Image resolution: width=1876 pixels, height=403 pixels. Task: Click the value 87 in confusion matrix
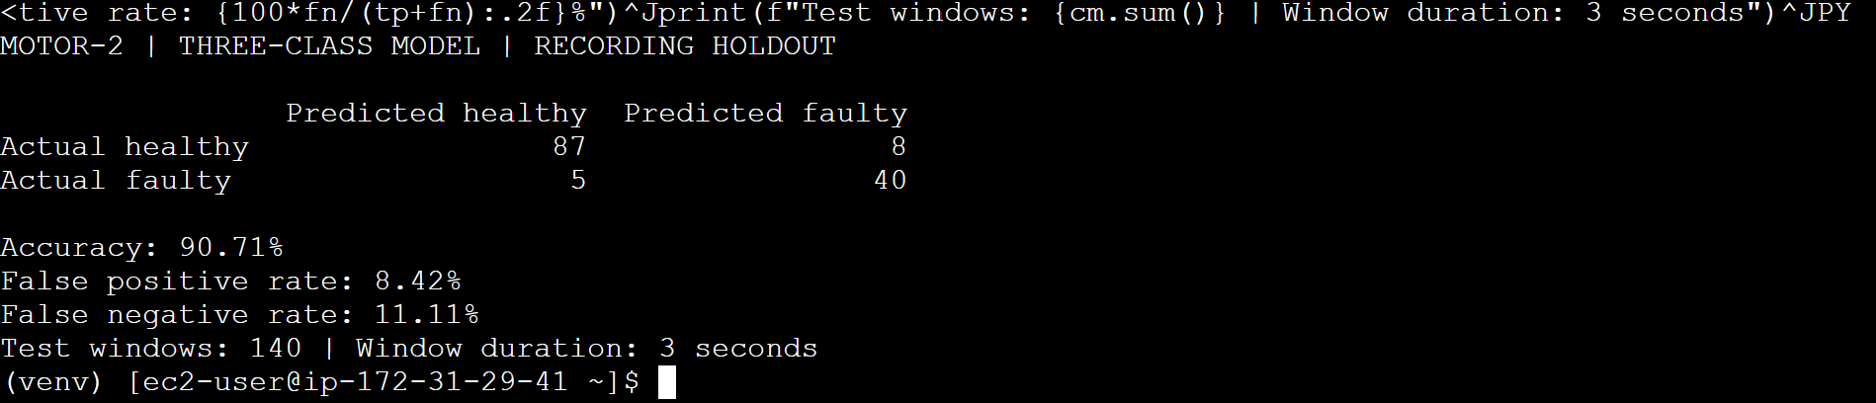(x=569, y=146)
